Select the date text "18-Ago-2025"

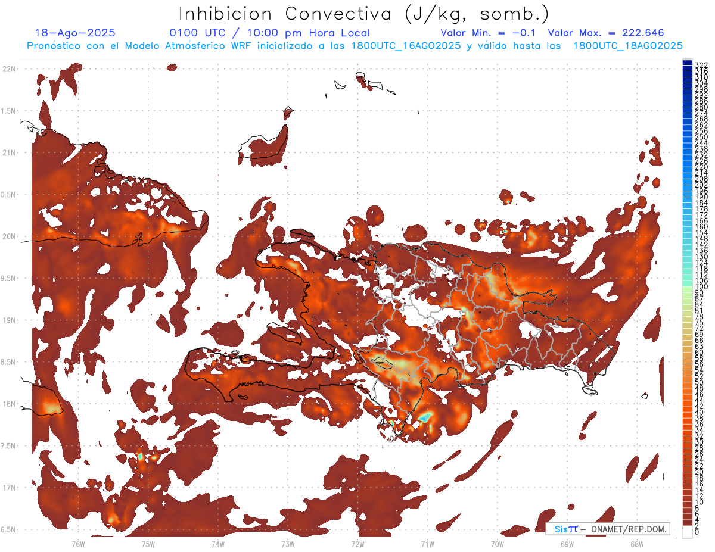(75, 33)
